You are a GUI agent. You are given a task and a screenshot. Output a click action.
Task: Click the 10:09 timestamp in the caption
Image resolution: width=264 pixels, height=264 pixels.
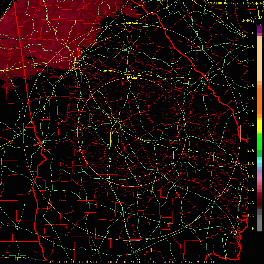[210, 262]
